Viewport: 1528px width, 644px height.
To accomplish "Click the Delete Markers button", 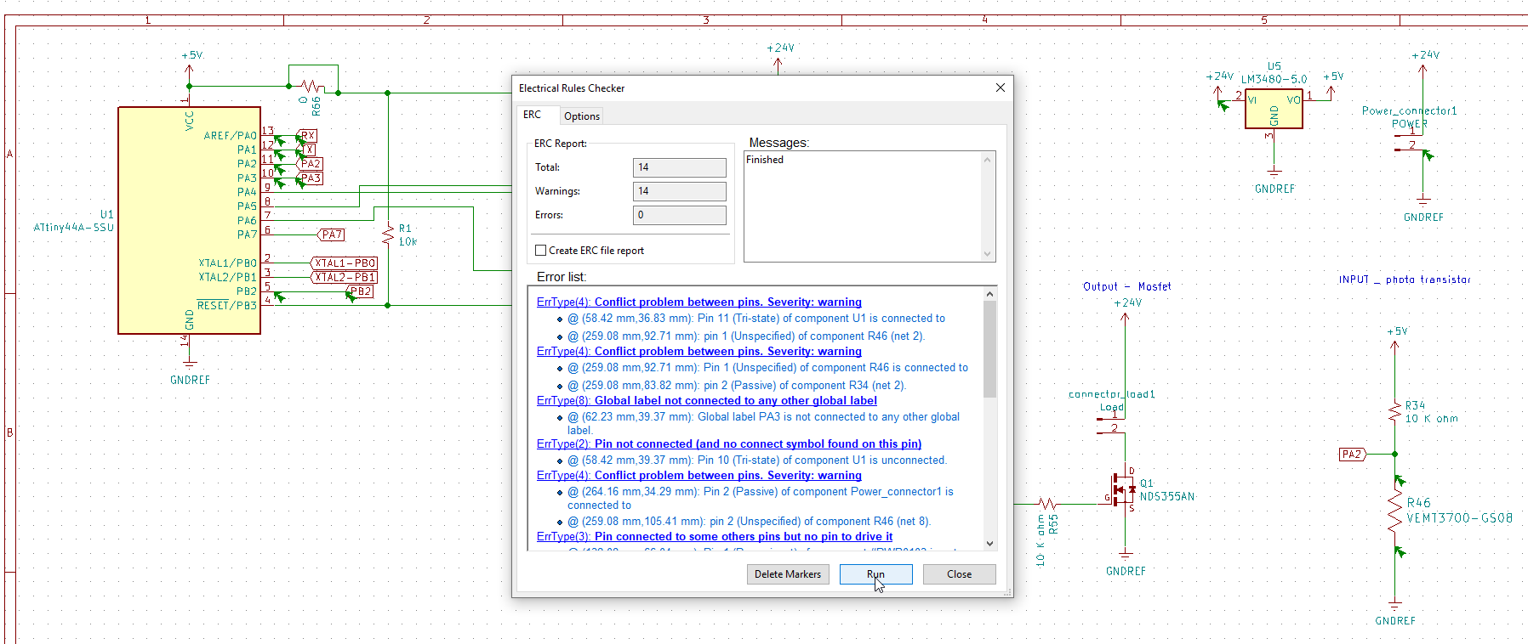I will click(788, 574).
